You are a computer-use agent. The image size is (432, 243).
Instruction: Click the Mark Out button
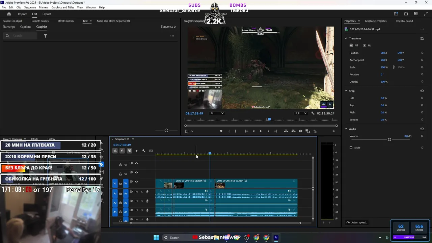click(x=236, y=131)
